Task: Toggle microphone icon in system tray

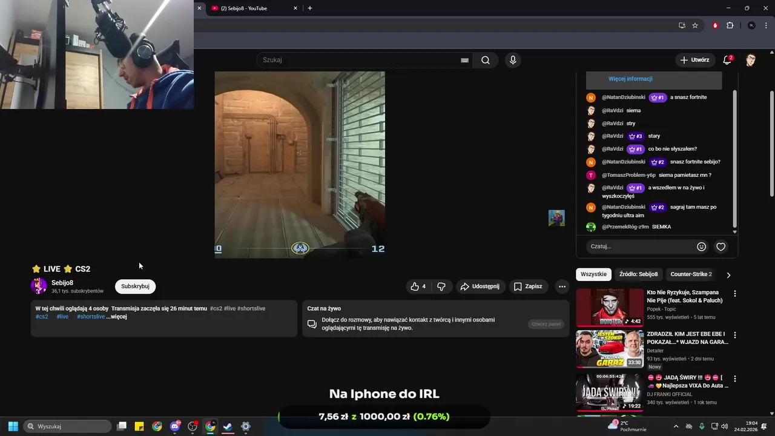Action: (702, 426)
